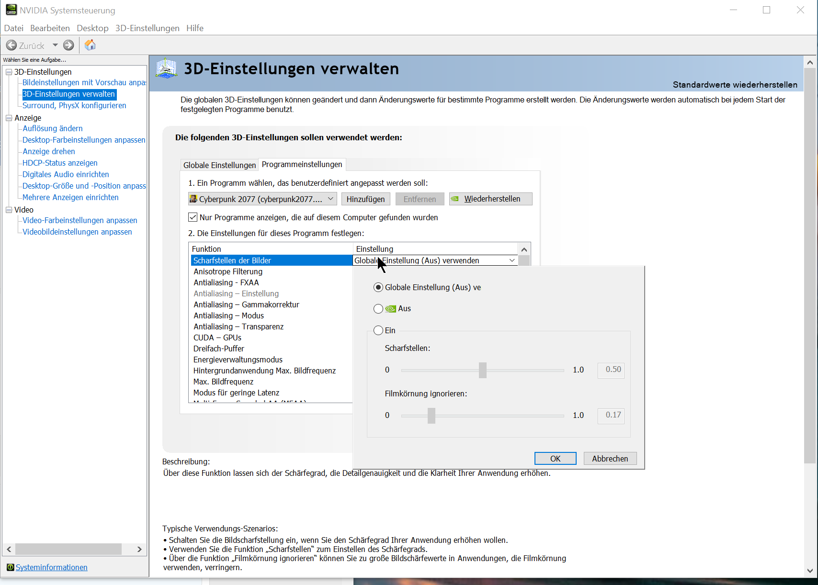Click the sidebar horizontal scroll right arrow

[x=139, y=549]
